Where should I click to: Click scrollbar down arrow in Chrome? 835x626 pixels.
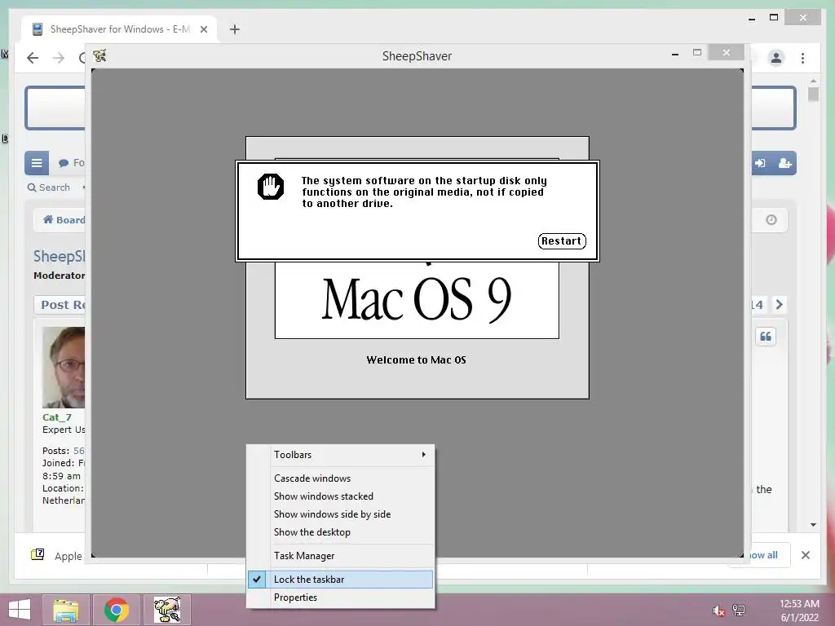click(813, 525)
